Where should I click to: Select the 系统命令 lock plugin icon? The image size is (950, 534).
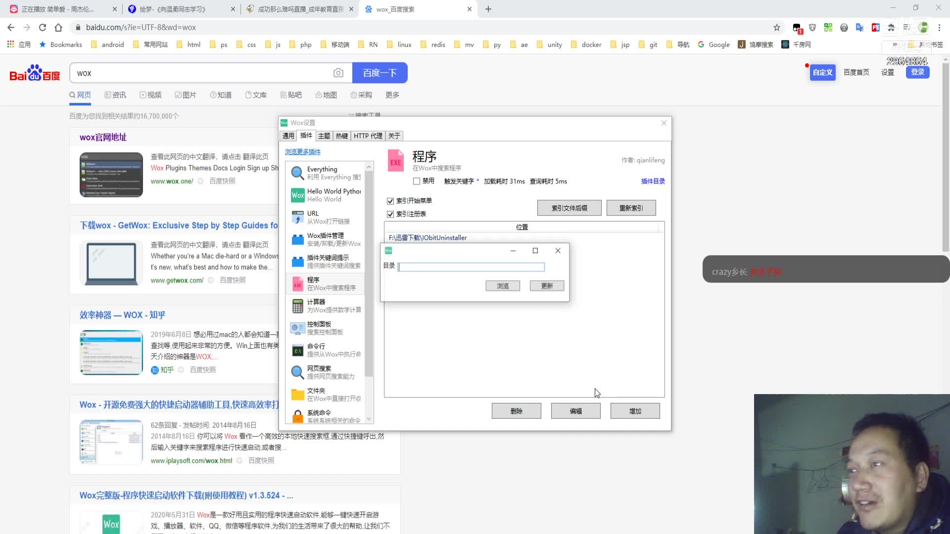click(297, 416)
